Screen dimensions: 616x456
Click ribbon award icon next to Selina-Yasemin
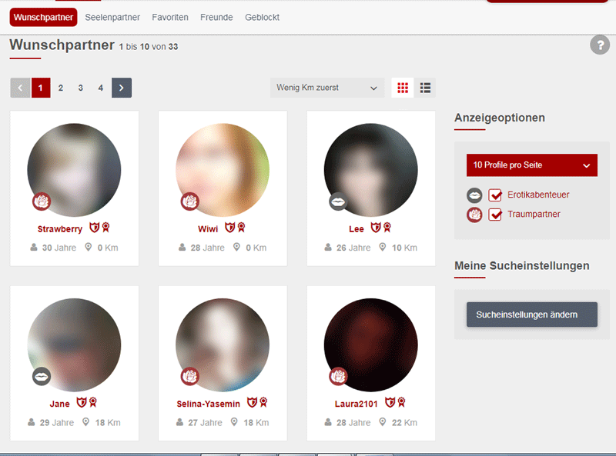[263, 403]
